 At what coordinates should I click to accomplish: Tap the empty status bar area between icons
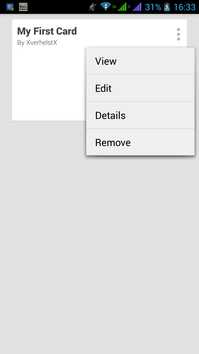pos(58,7)
